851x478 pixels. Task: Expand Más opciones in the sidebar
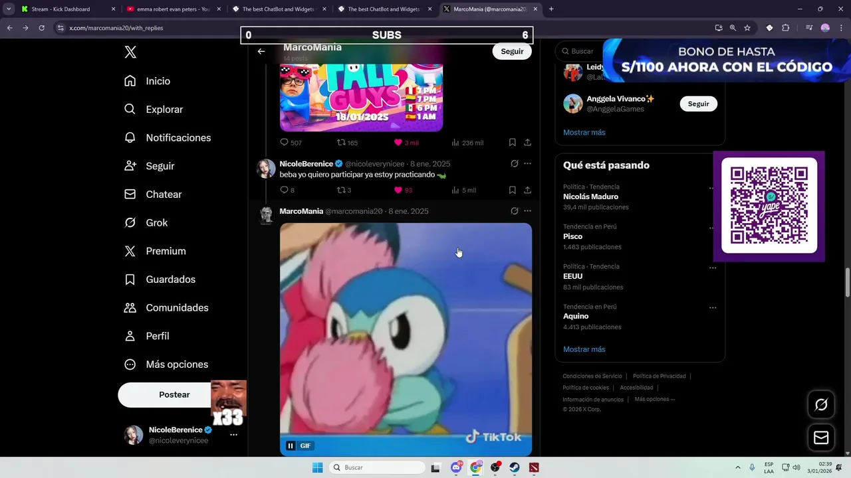(166, 364)
